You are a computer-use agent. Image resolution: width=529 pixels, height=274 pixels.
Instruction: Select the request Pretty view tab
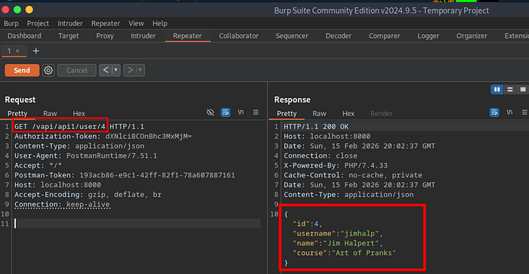point(17,113)
